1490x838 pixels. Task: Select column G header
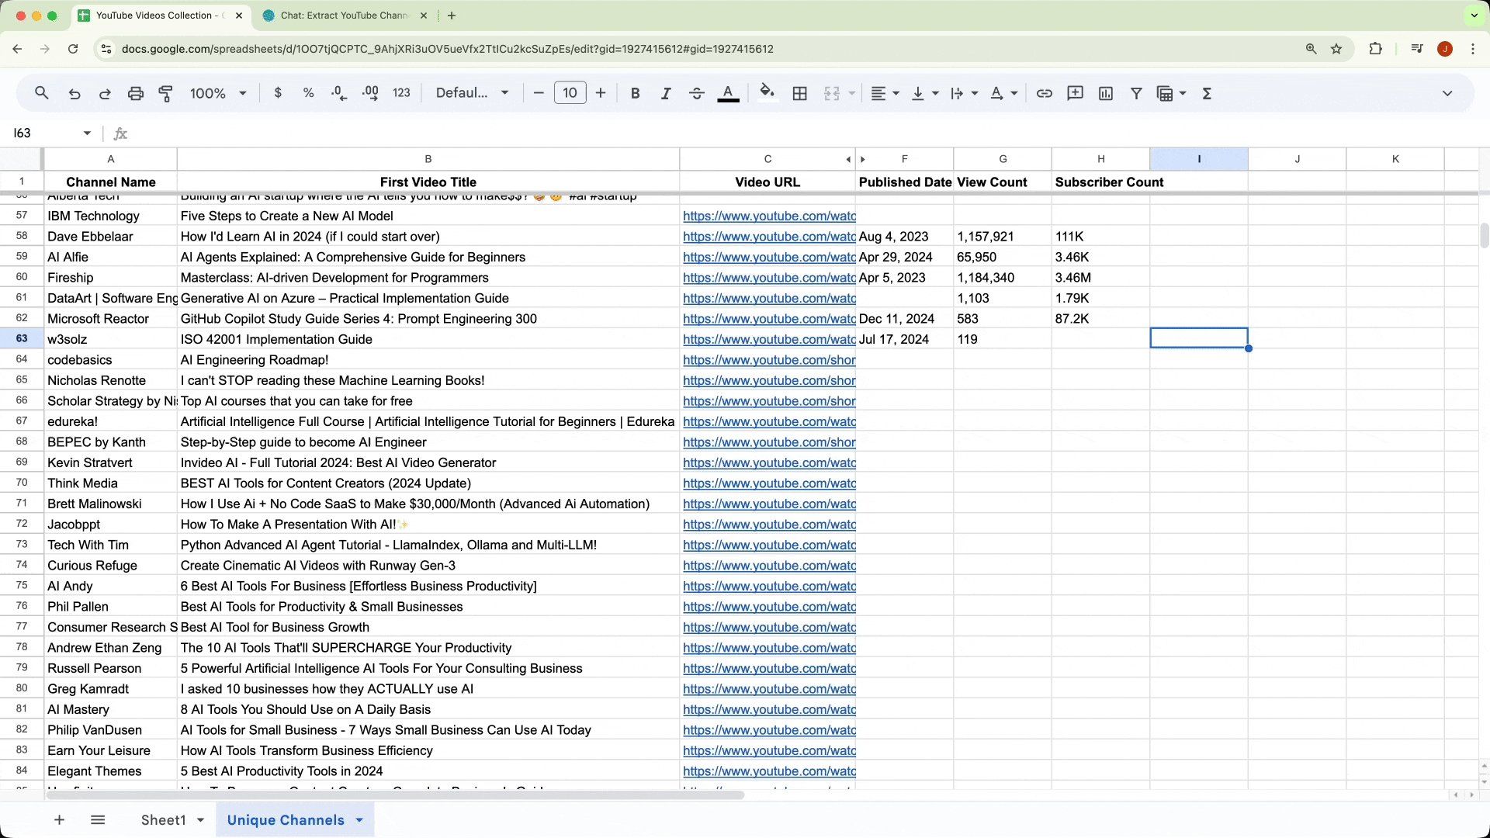(1003, 159)
